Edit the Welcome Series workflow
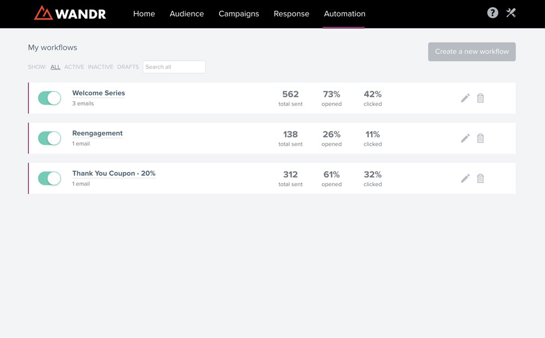The height and width of the screenshot is (338, 545). tap(465, 98)
